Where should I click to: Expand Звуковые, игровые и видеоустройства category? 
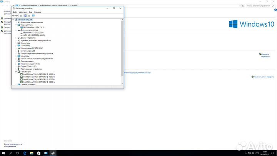tap(16, 40)
